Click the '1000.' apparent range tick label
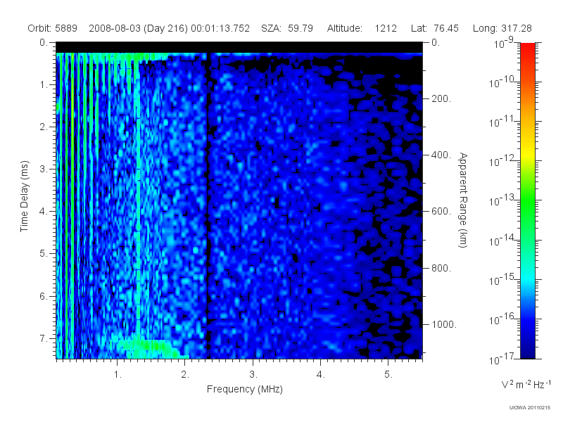 tap(444, 324)
